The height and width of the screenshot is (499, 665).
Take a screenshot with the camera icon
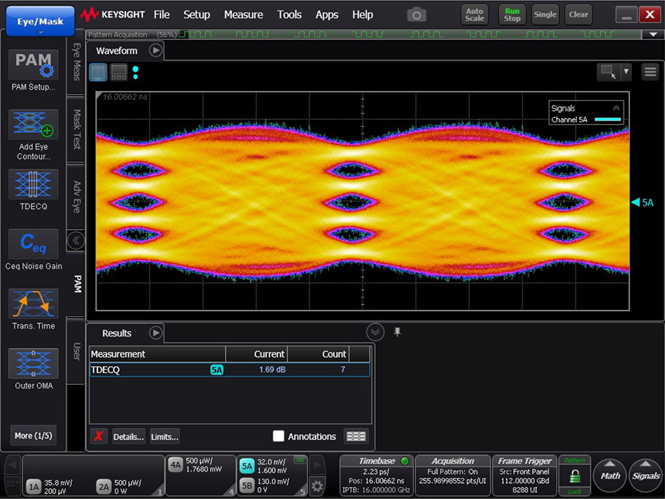[x=416, y=15]
